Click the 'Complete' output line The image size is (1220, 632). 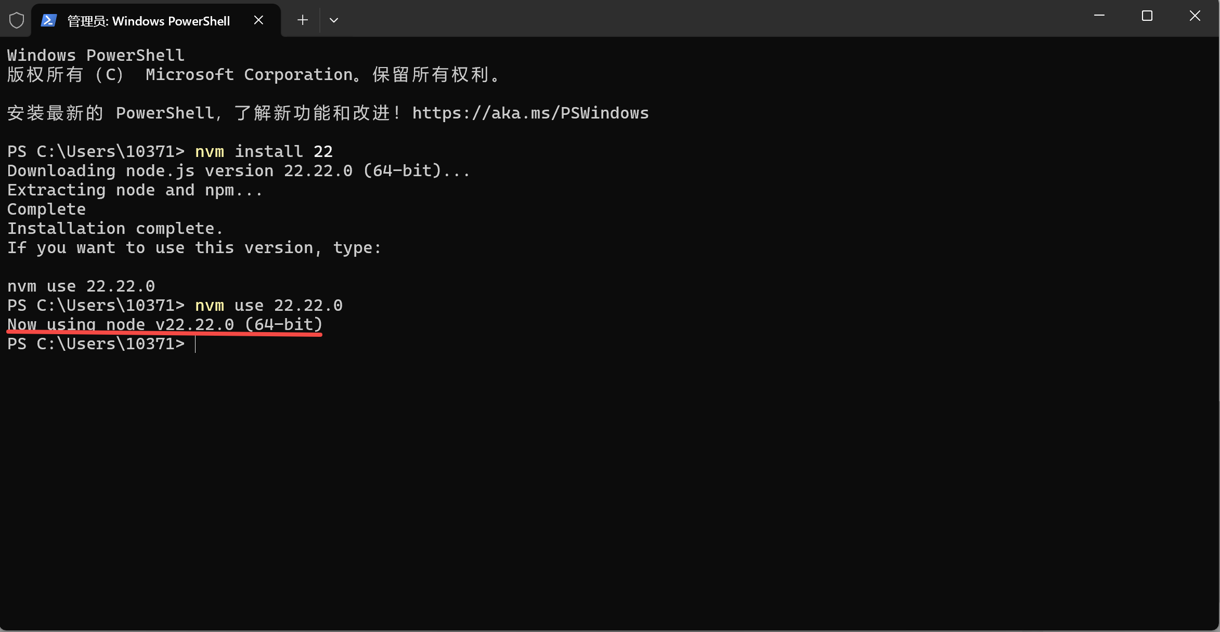point(46,208)
